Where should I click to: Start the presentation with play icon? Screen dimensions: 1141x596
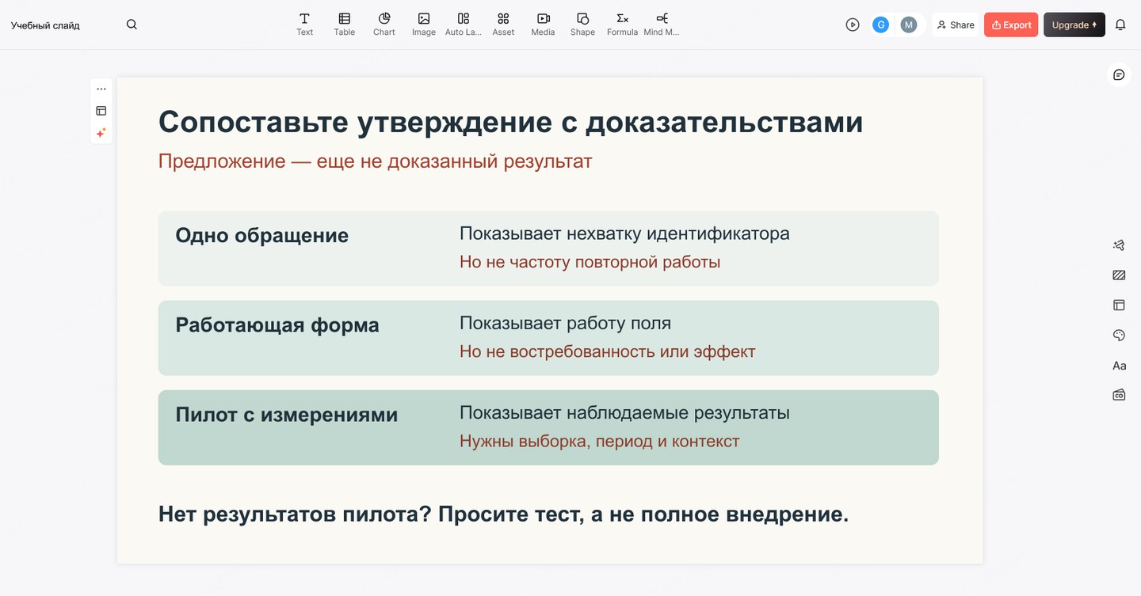(853, 25)
